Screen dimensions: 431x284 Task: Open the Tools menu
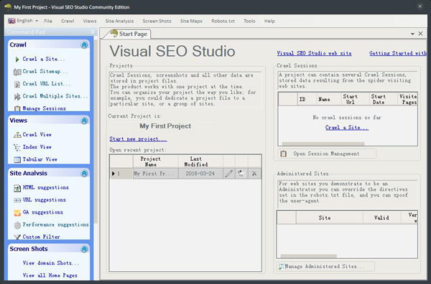click(x=249, y=21)
